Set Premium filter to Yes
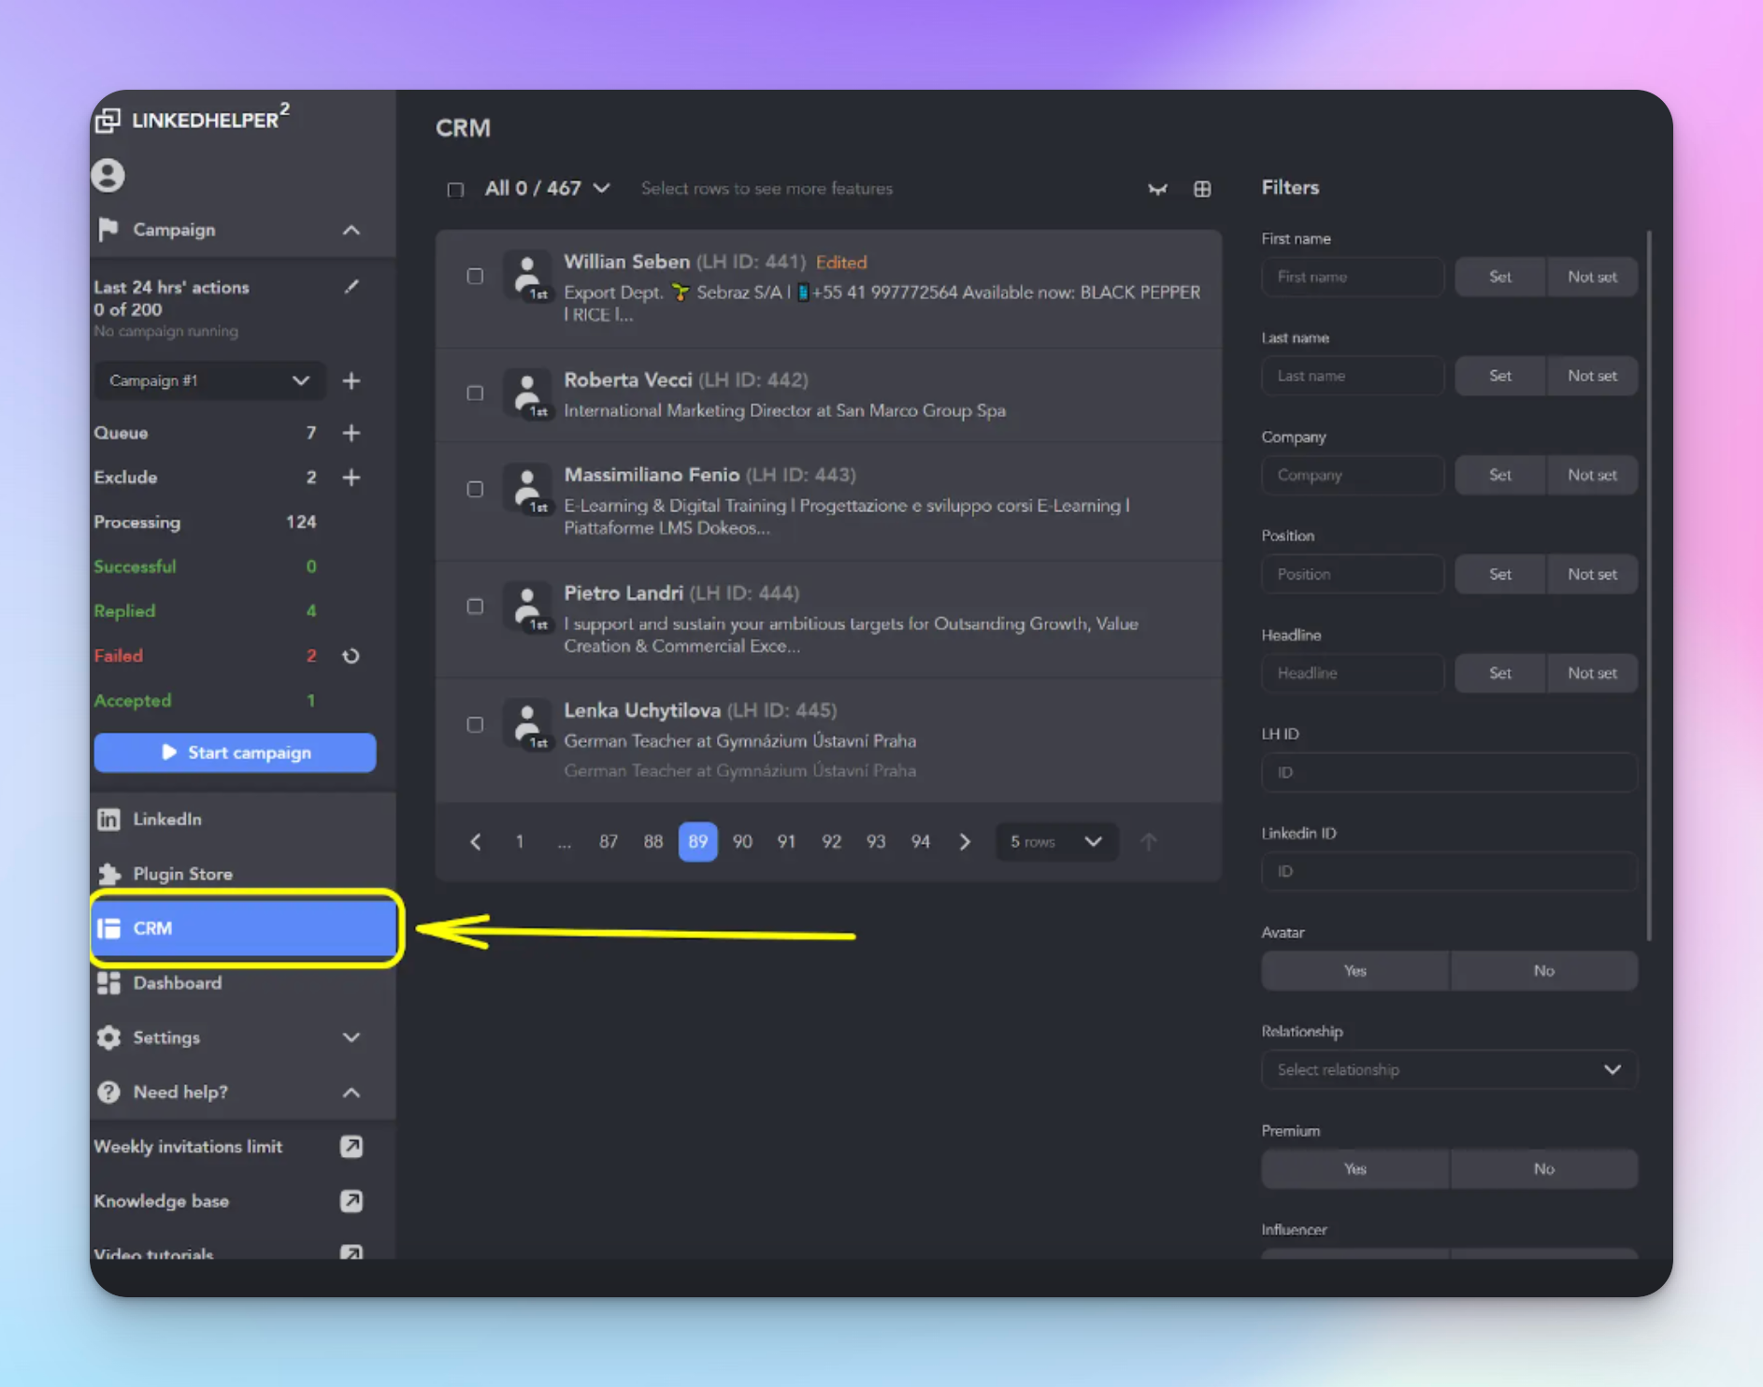The height and width of the screenshot is (1387, 1763). point(1355,1169)
